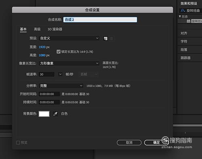Click the 帧速率 field showing 30

click(x=46, y=74)
